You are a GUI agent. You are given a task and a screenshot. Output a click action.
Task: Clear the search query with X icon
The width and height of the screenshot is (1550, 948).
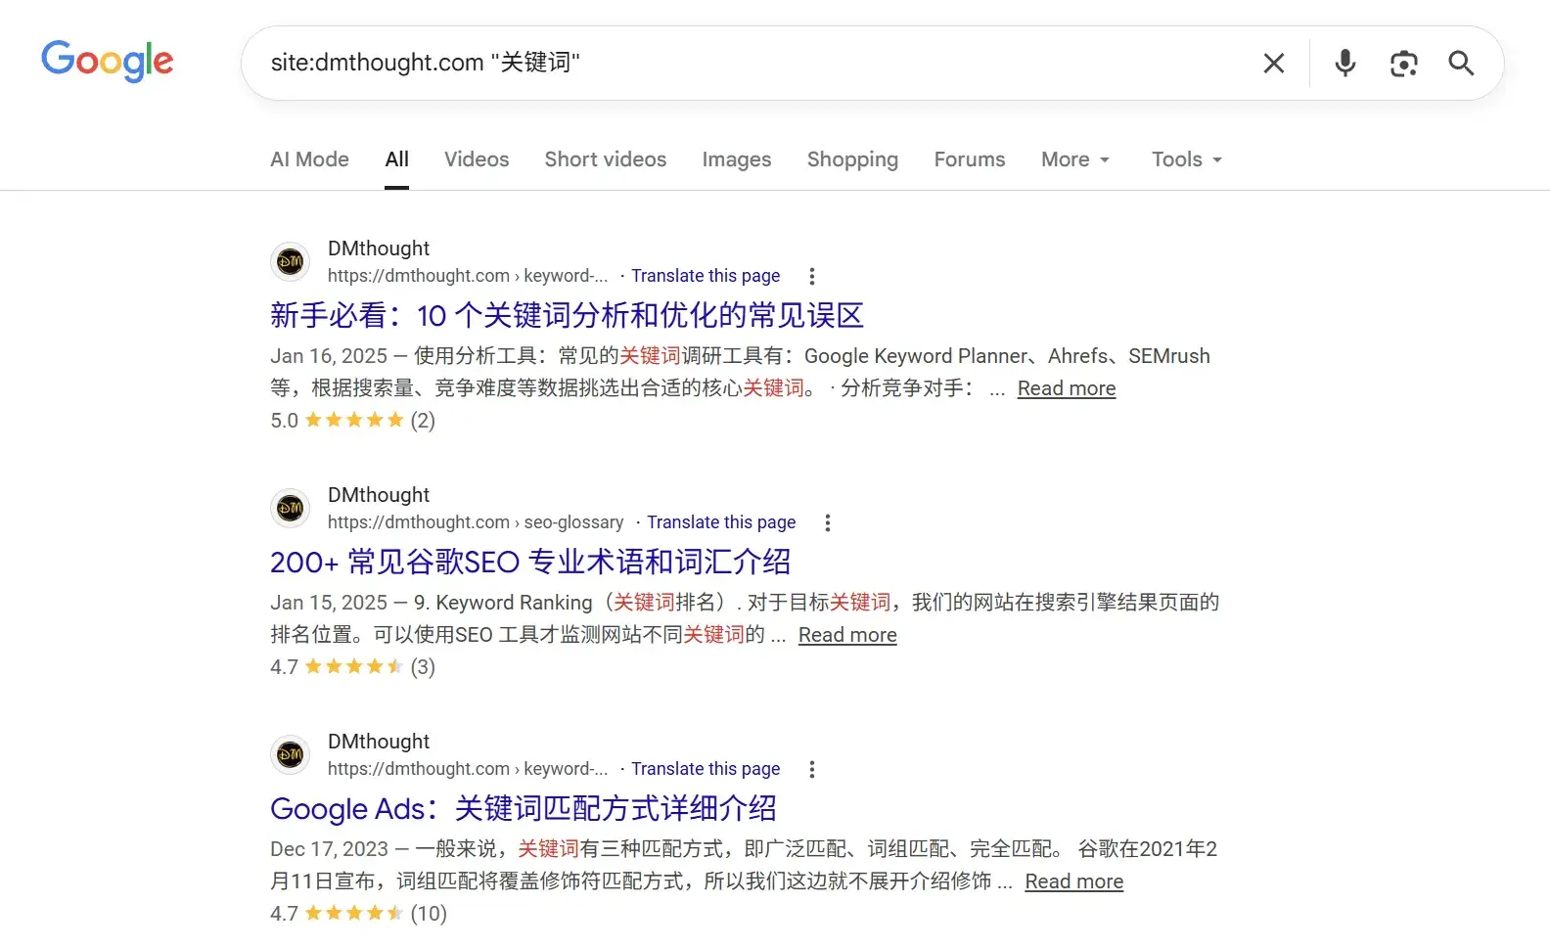click(x=1273, y=64)
